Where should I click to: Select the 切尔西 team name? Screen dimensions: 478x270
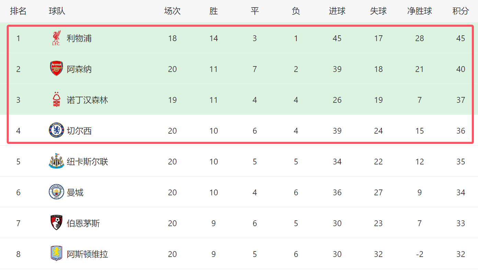tap(79, 131)
